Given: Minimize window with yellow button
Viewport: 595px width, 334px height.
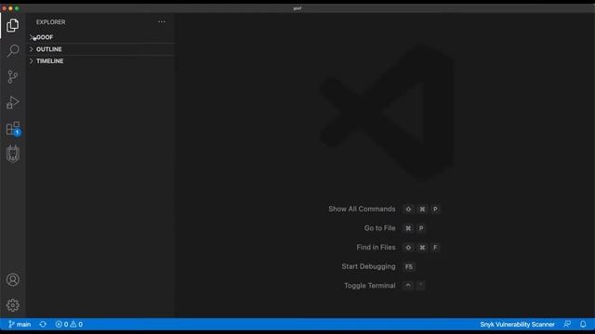Looking at the screenshot, I should tap(10, 8).
